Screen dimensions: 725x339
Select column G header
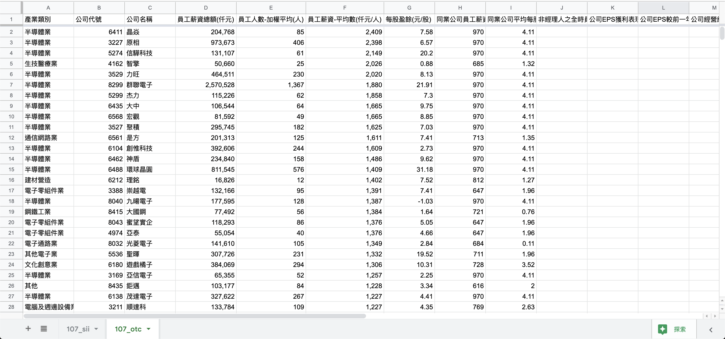click(x=409, y=8)
